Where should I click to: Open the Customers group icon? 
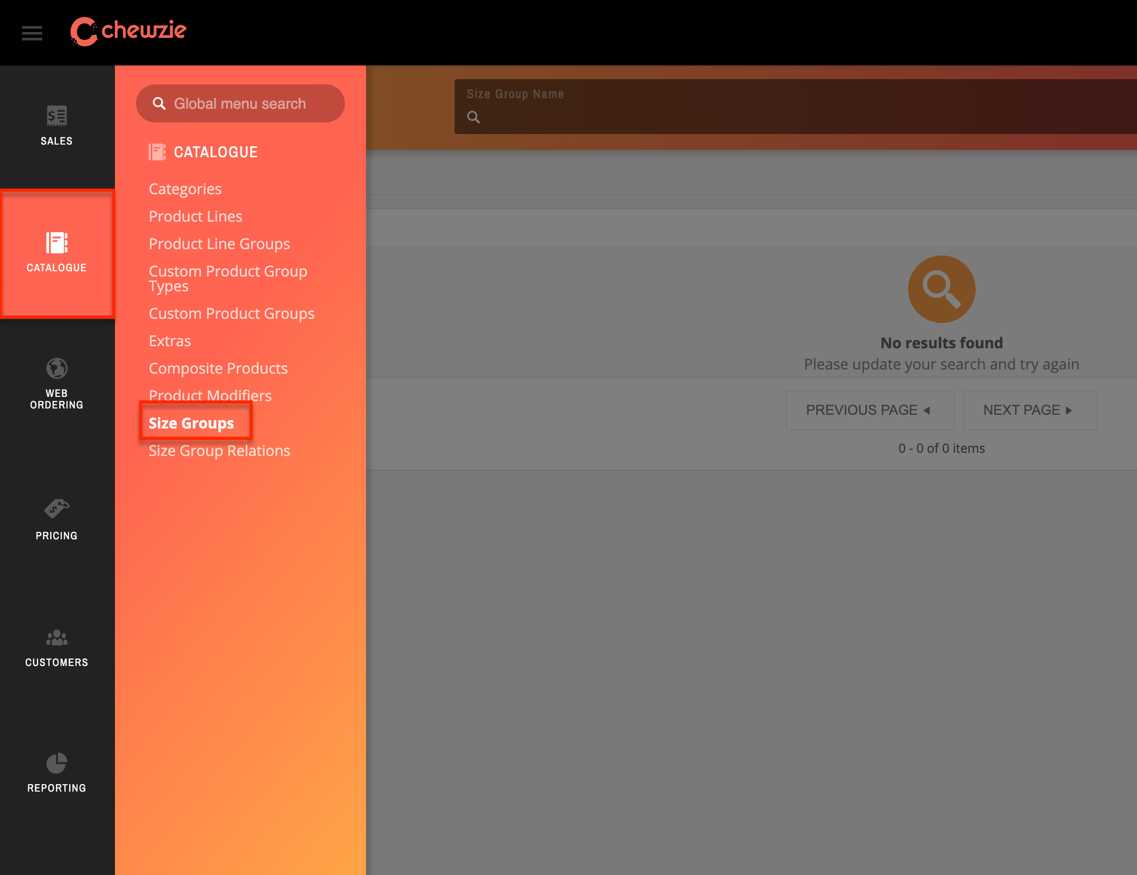(56, 638)
